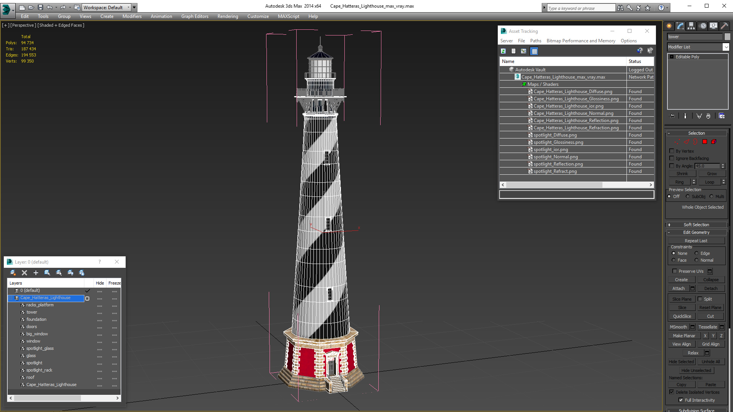The width and height of the screenshot is (733, 412).
Task: Open the Modifiers menu
Action: coord(132,16)
